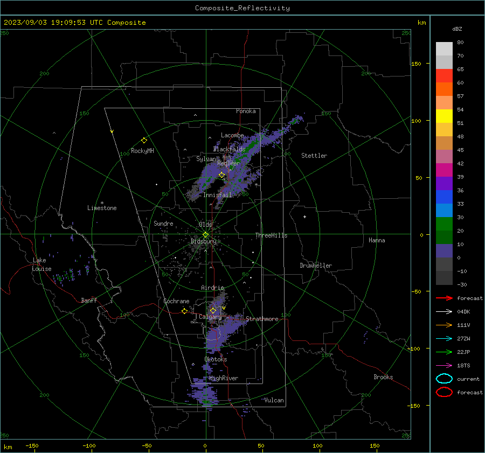Click the Banff label
The image size is (485, 453).
coord(89,300)
